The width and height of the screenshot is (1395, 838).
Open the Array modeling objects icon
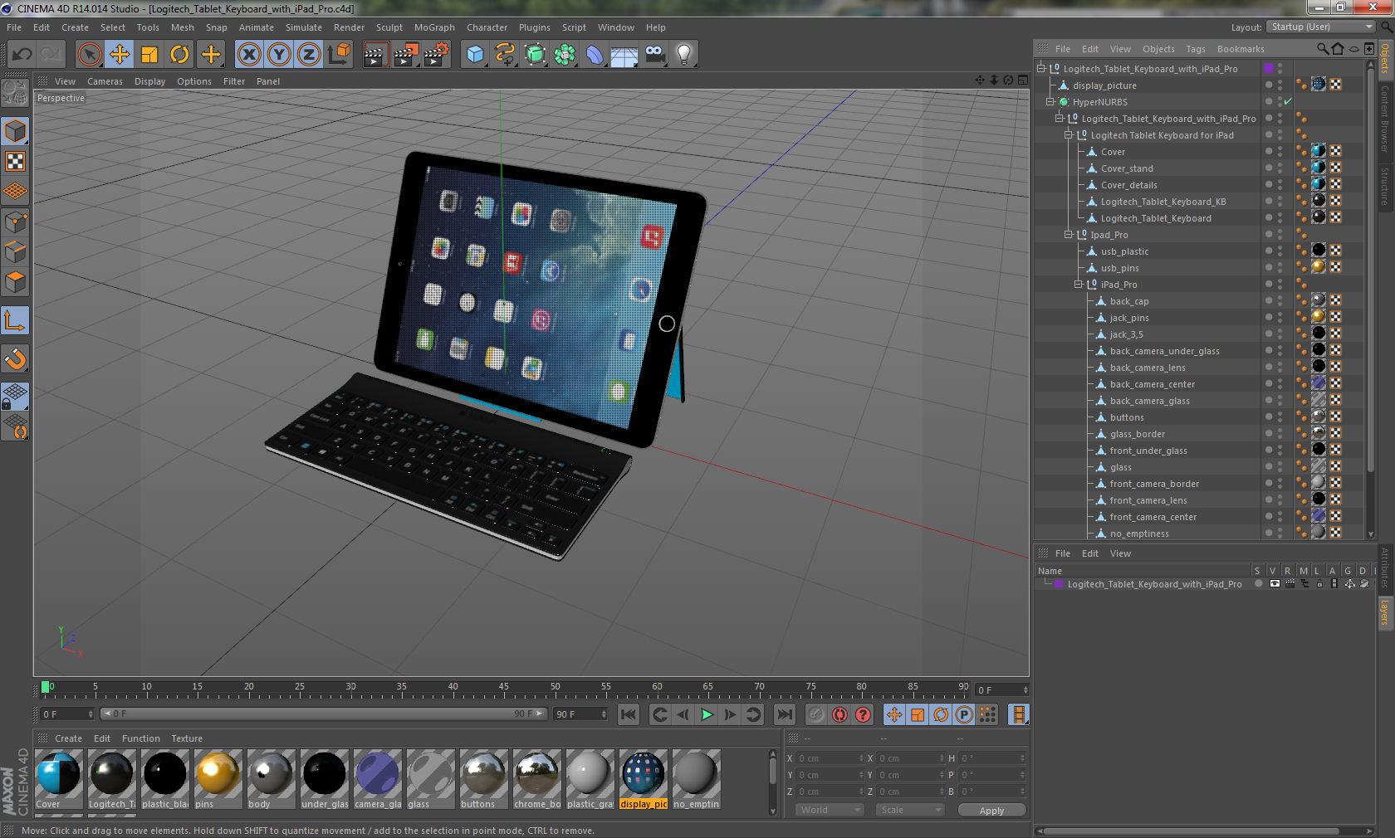click(x=565, y=55)
